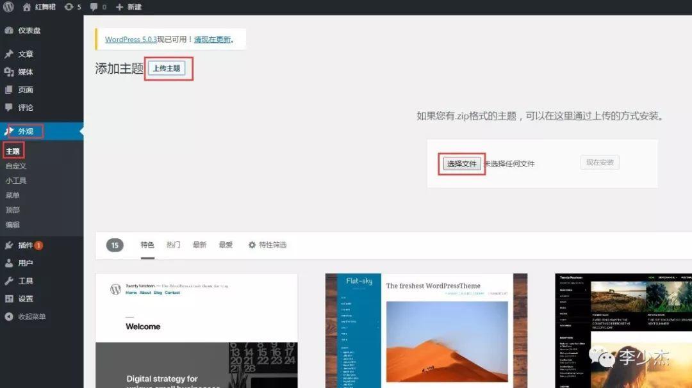The image size is (692, 388).
Task: Click the 选择文件 button
Action: click(461, 163)
